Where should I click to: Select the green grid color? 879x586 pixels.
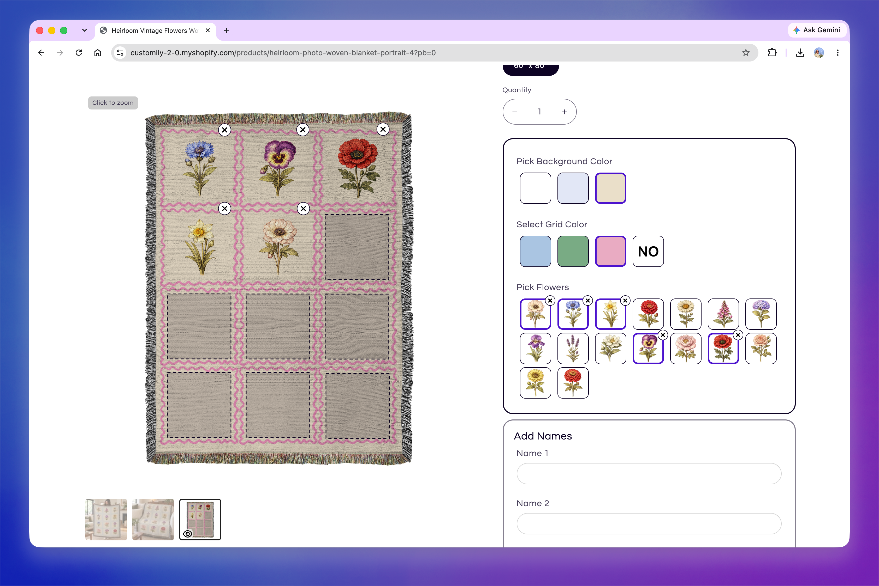573,251
